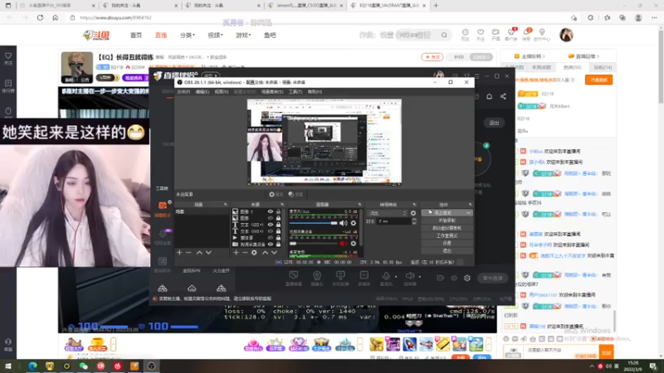This screenshot has height=373, width=664.
Task: Click the notification bell in streaming companion
Action: (x=489, y=96)
